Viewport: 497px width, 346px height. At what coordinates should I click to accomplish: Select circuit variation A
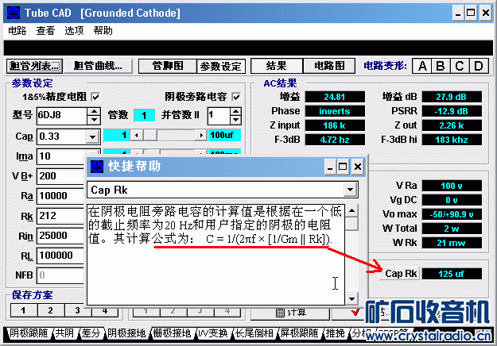422,66
